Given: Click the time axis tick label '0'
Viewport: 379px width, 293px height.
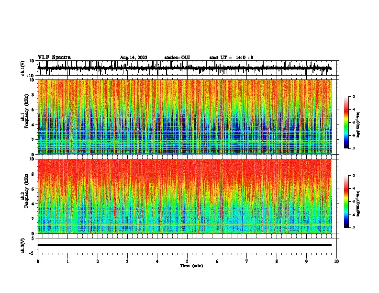Looking at the screenshot, I should [x=38, y=261].
